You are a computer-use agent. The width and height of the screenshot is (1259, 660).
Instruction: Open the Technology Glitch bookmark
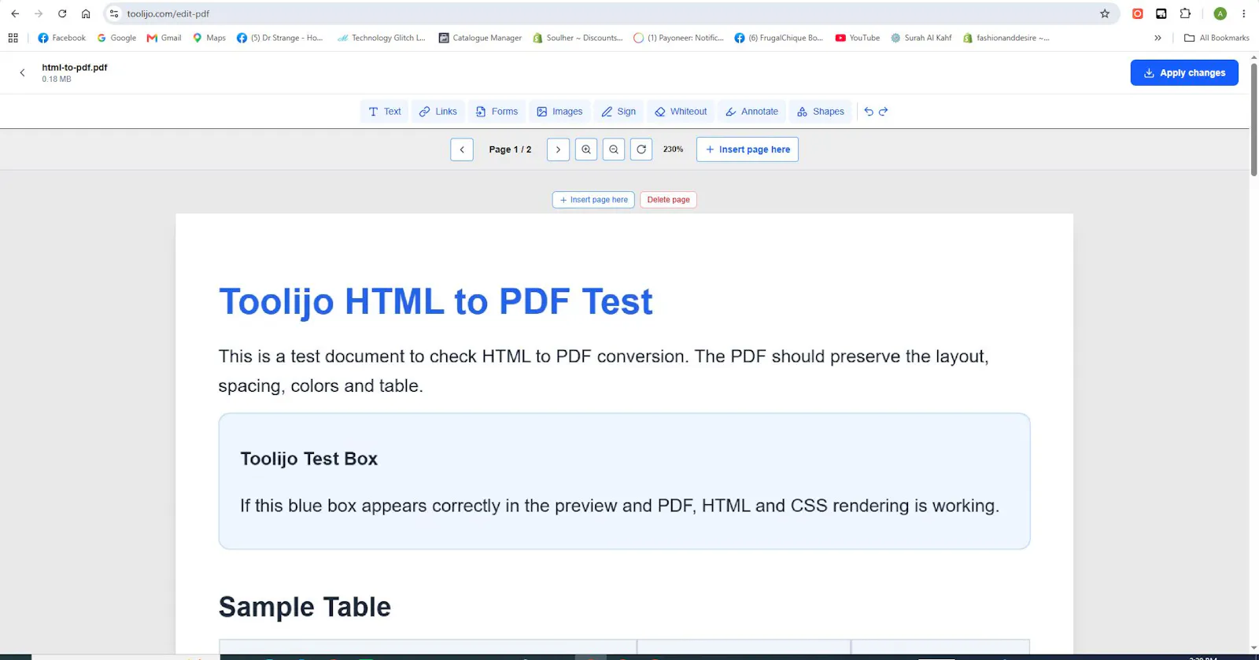(381, 38)
